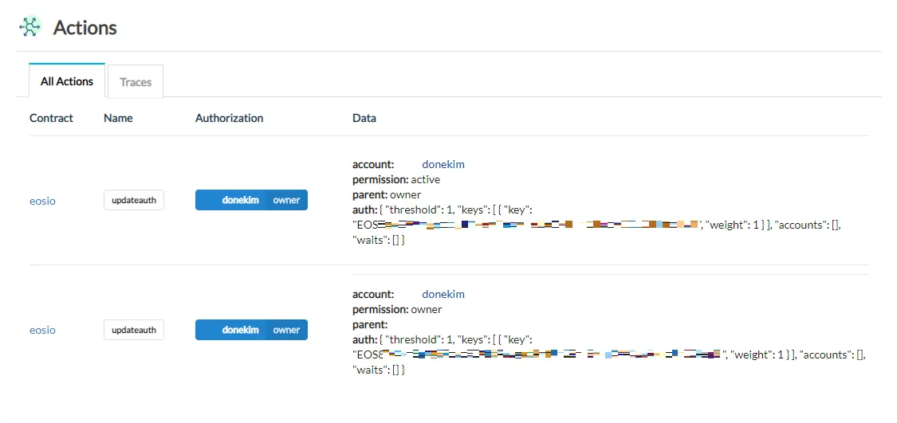
Task: Click the blurred EOS key in active permission data
Action: (x=529, y=225)
